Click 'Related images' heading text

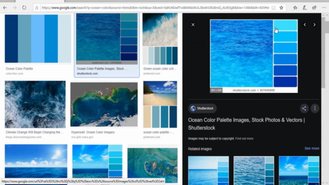click(200, 149)
